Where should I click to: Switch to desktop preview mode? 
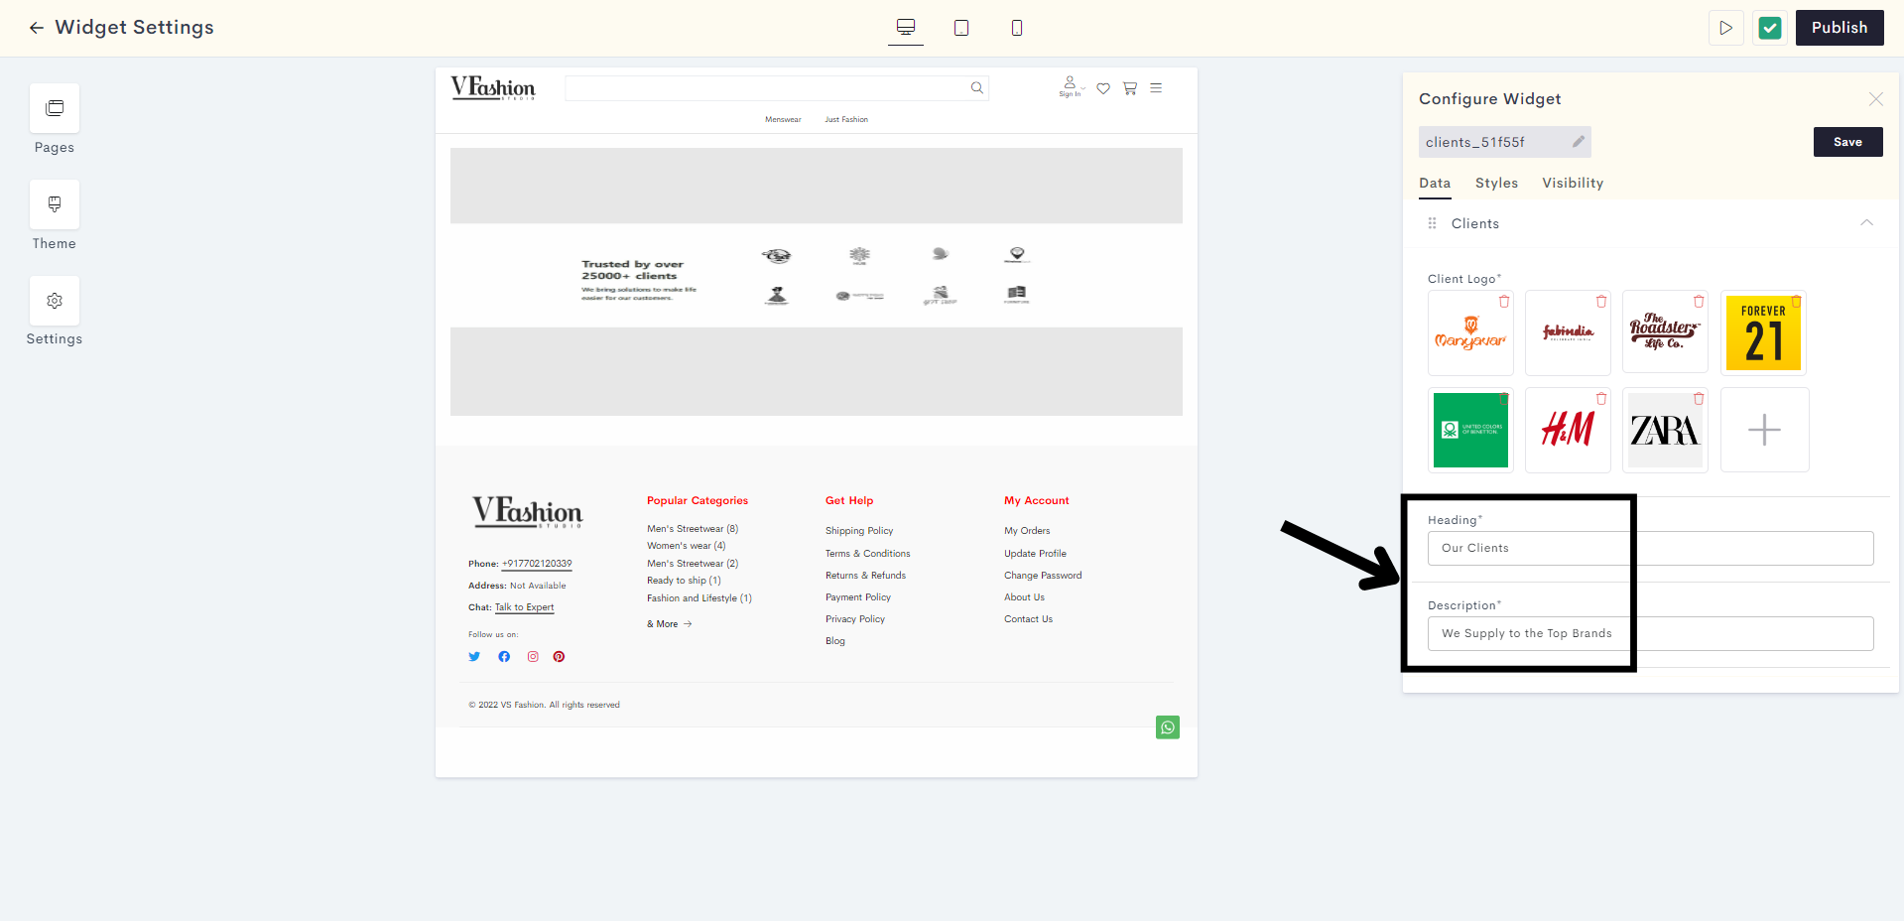pos(906,27)
